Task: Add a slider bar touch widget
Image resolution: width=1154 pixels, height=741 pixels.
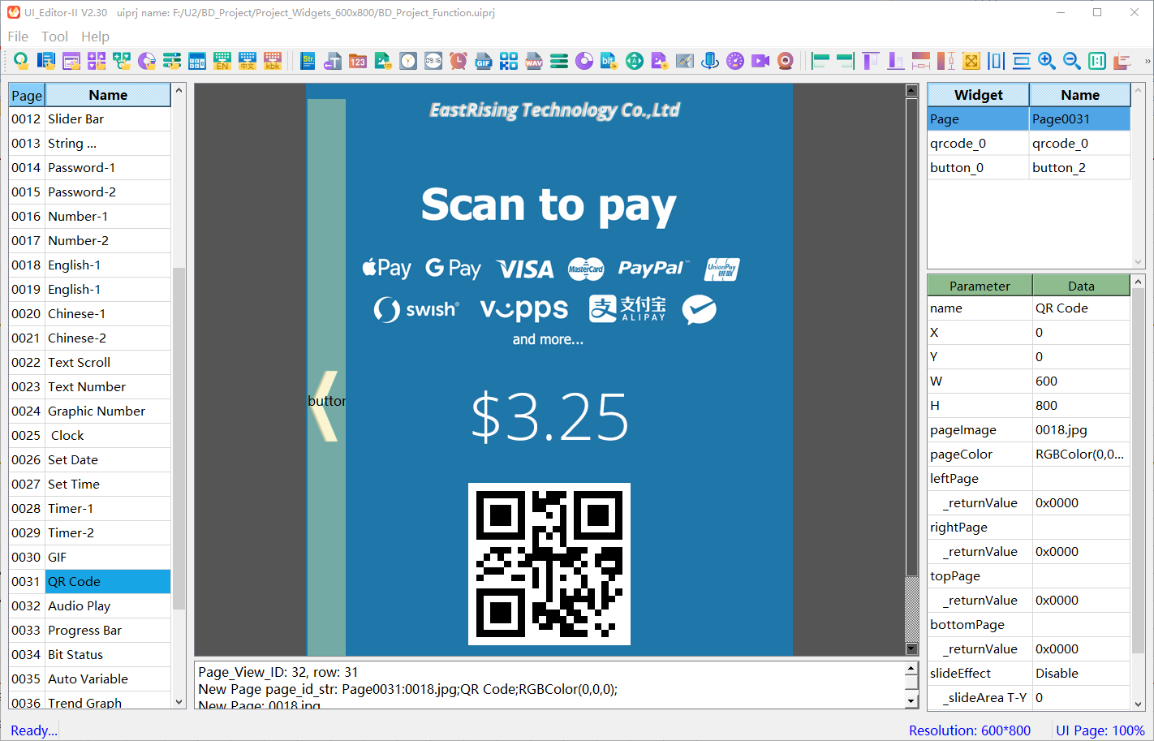Action: pyautogui.click(x=172, y=61)
